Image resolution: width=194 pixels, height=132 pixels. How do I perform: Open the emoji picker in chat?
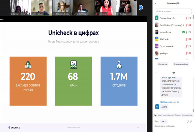(x=191, y=121)
